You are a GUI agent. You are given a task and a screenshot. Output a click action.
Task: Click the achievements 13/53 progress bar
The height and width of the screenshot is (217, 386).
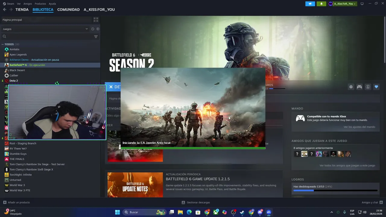[x=335, y=190]
